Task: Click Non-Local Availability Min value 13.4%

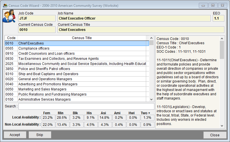Action: click(x=63, y=125)
